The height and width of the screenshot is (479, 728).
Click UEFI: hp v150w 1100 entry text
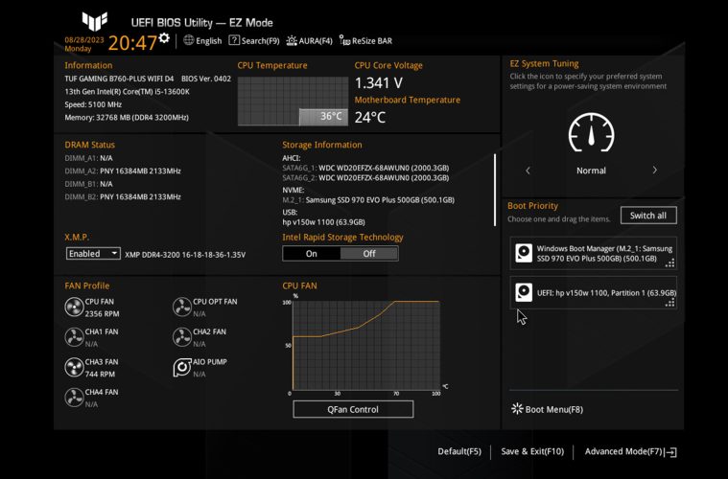point(606,292)
